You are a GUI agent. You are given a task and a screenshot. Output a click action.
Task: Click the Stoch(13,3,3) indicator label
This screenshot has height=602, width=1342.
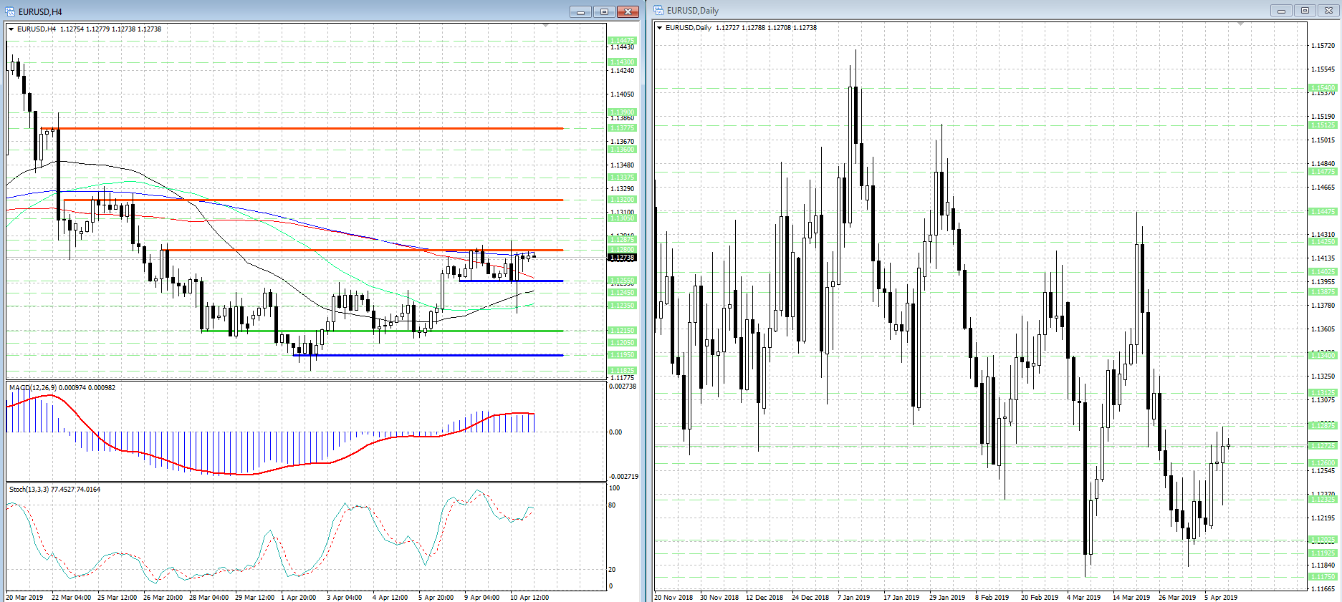coord(54,490)
